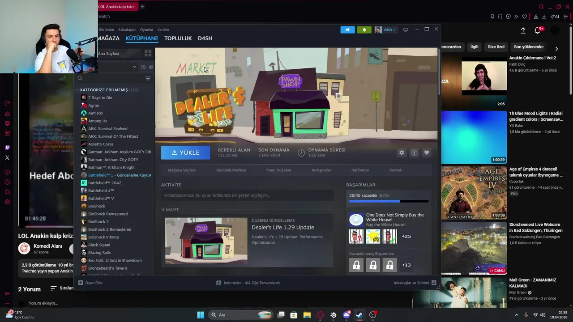Image resolution: width=573 pixels, height=322 pixels.
Task: Open the Görünüm menu
Action: coord(106,30)
